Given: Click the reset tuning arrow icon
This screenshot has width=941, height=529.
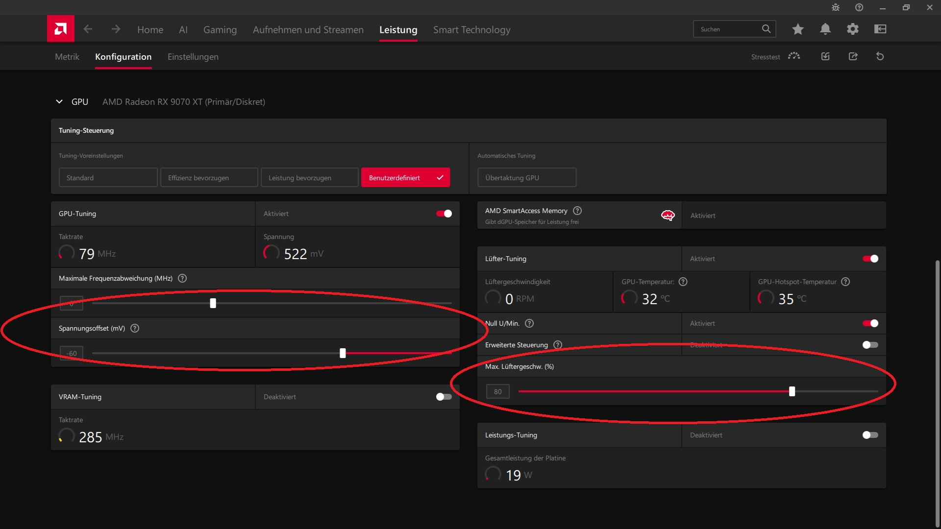Looking at the screenshot, I should [880, 56].
